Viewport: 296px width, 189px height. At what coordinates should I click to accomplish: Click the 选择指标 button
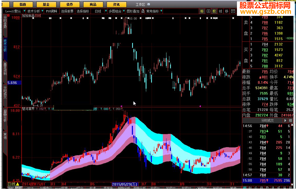[83, 11]
